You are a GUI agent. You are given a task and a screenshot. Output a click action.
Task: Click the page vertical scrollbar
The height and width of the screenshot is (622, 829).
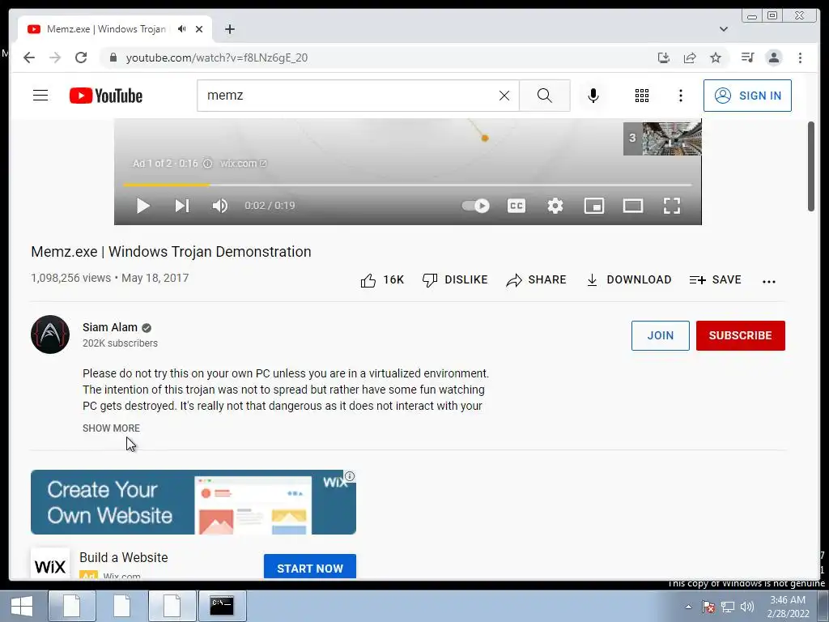point(811,167)
